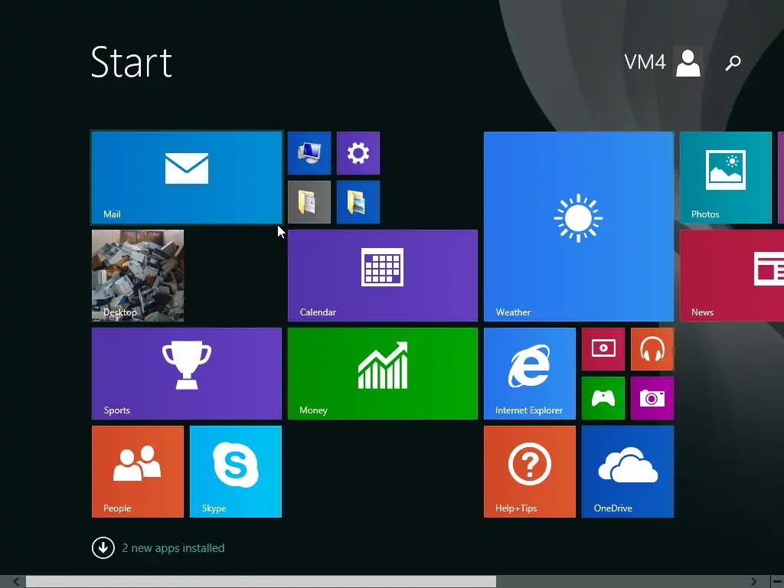The image size is (784, 588).
Task: Launch the Calendar tile
Action: pos(383,276)
